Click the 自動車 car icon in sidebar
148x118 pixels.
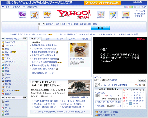coord(3,81)
